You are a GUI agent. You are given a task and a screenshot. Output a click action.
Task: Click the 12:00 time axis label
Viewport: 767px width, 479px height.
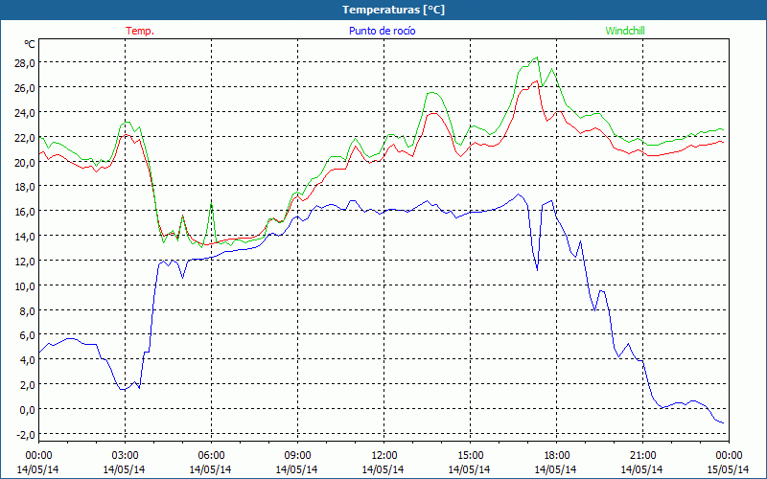[x=384, y=456]
